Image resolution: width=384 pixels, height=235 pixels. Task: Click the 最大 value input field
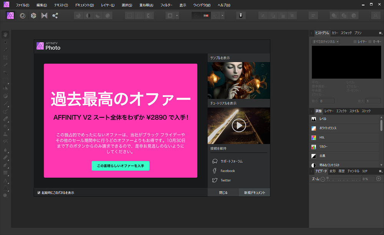373,101
